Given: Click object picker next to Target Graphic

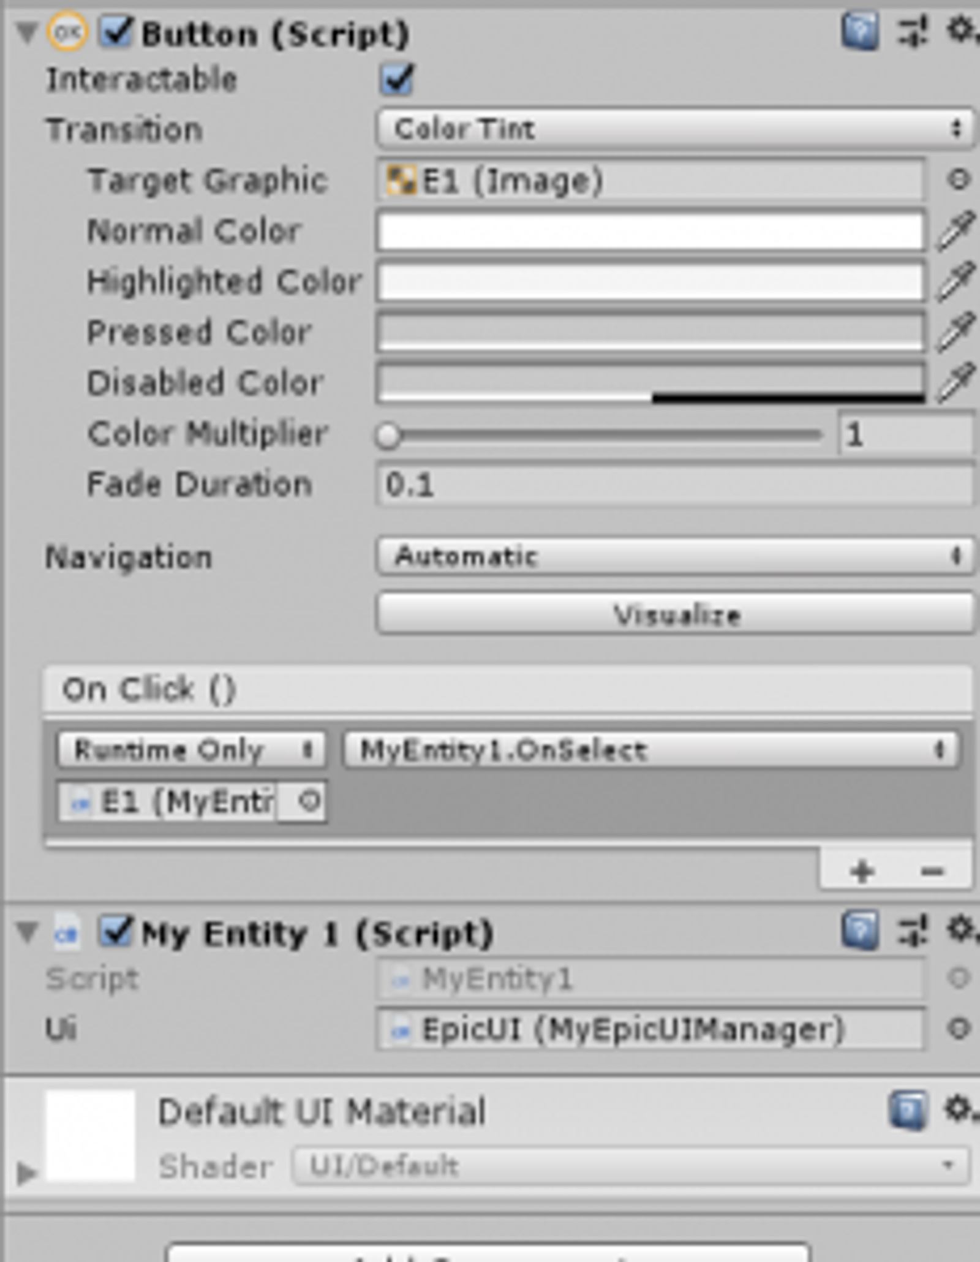Looking at the screenshot, I should click(x=959, y=179).
